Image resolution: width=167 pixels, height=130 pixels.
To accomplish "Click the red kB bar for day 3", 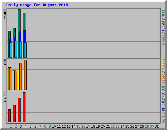I will pyautogui.click(x=19, y=110).
